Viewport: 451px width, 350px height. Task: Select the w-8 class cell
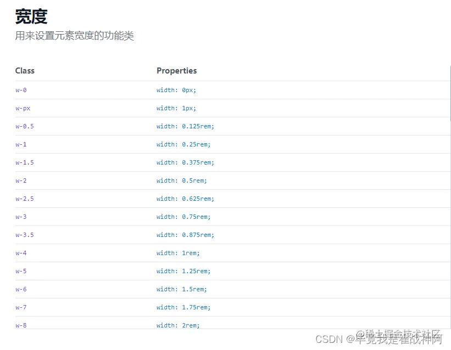21,325
